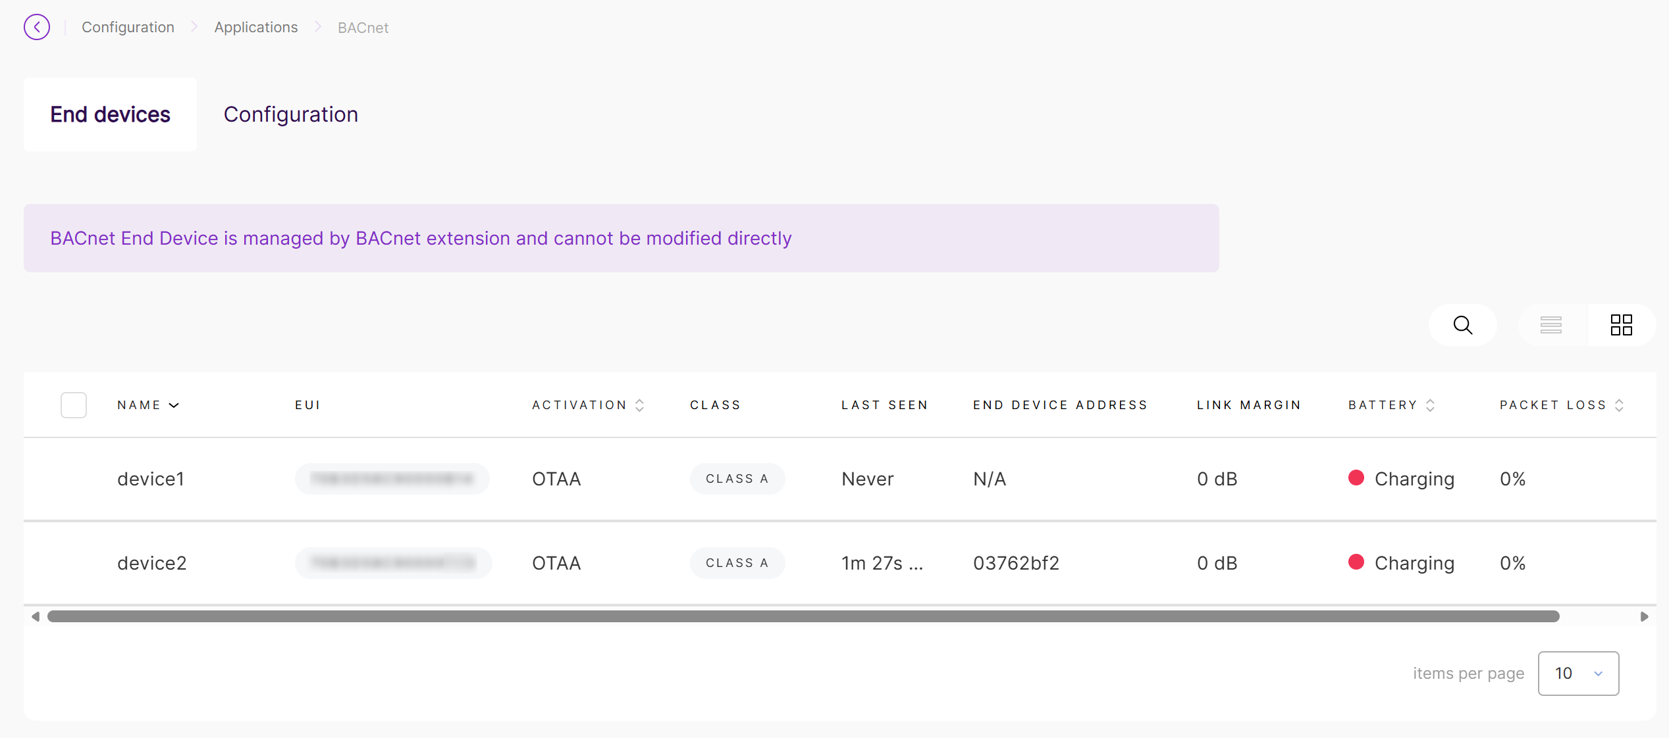Viewport: 1669px width, 738px height.
Task: Click the circular back arrow icon
Action: (37, 27)
